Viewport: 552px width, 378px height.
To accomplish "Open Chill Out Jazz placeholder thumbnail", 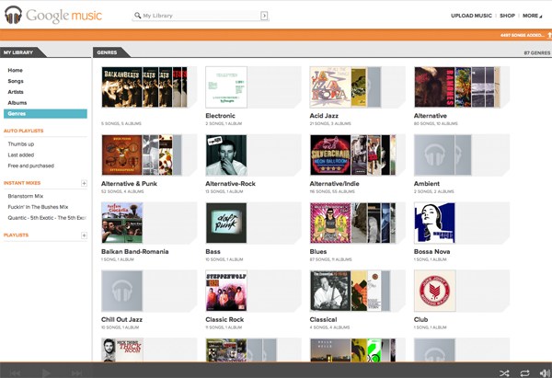I will [x=122, y=291].
